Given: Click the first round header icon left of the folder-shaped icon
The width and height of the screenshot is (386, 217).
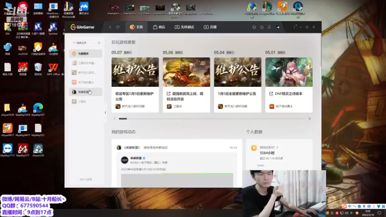Looking at the screenshot, I should pos(254,27).
